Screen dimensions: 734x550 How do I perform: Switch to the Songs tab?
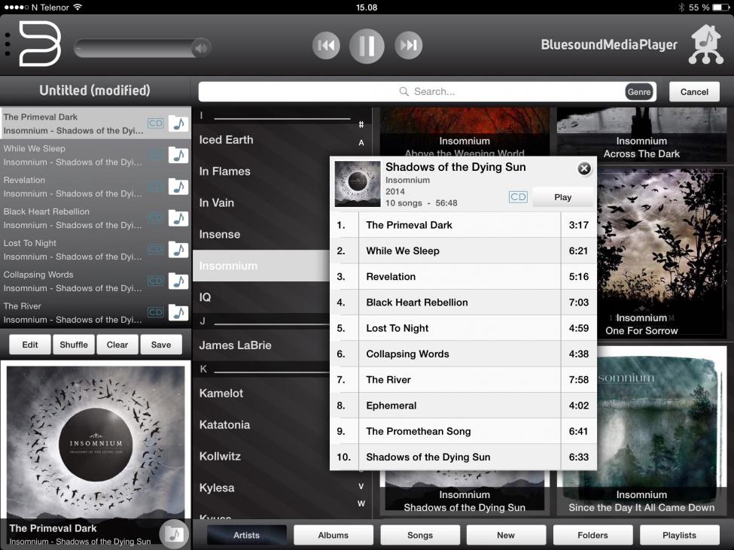click(x=420, y=535)
